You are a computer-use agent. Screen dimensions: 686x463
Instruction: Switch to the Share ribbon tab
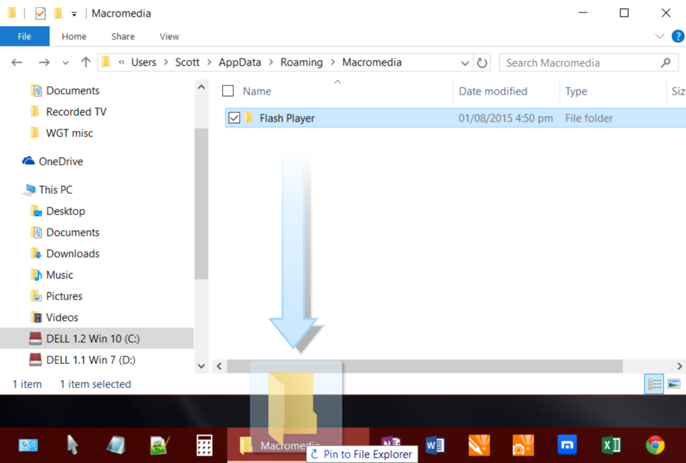123,37
